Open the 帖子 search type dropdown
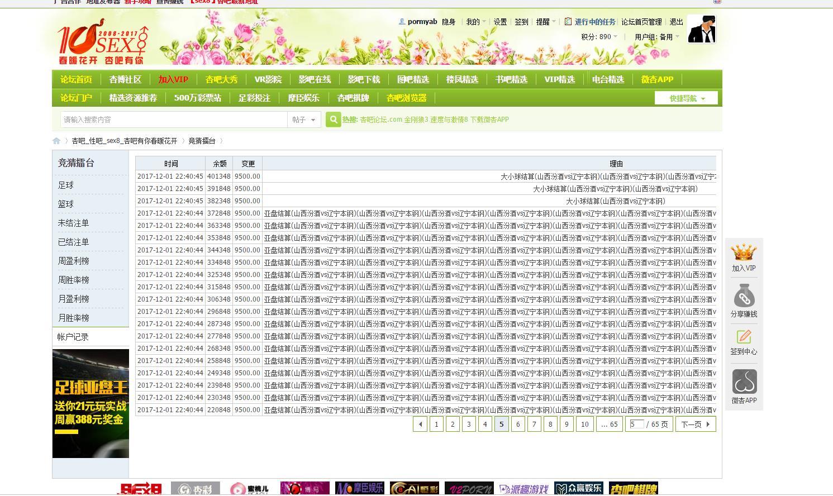The width and height of the screenshot is (833, 496). [x=304, y=120]
